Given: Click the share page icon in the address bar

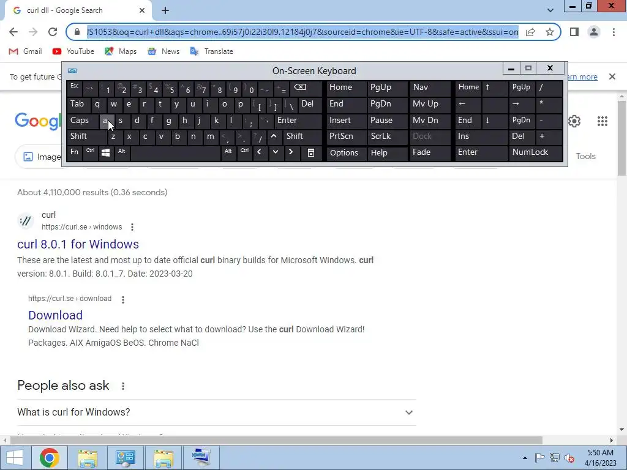Looking at the screenshot, I should [x=530, y=32].
